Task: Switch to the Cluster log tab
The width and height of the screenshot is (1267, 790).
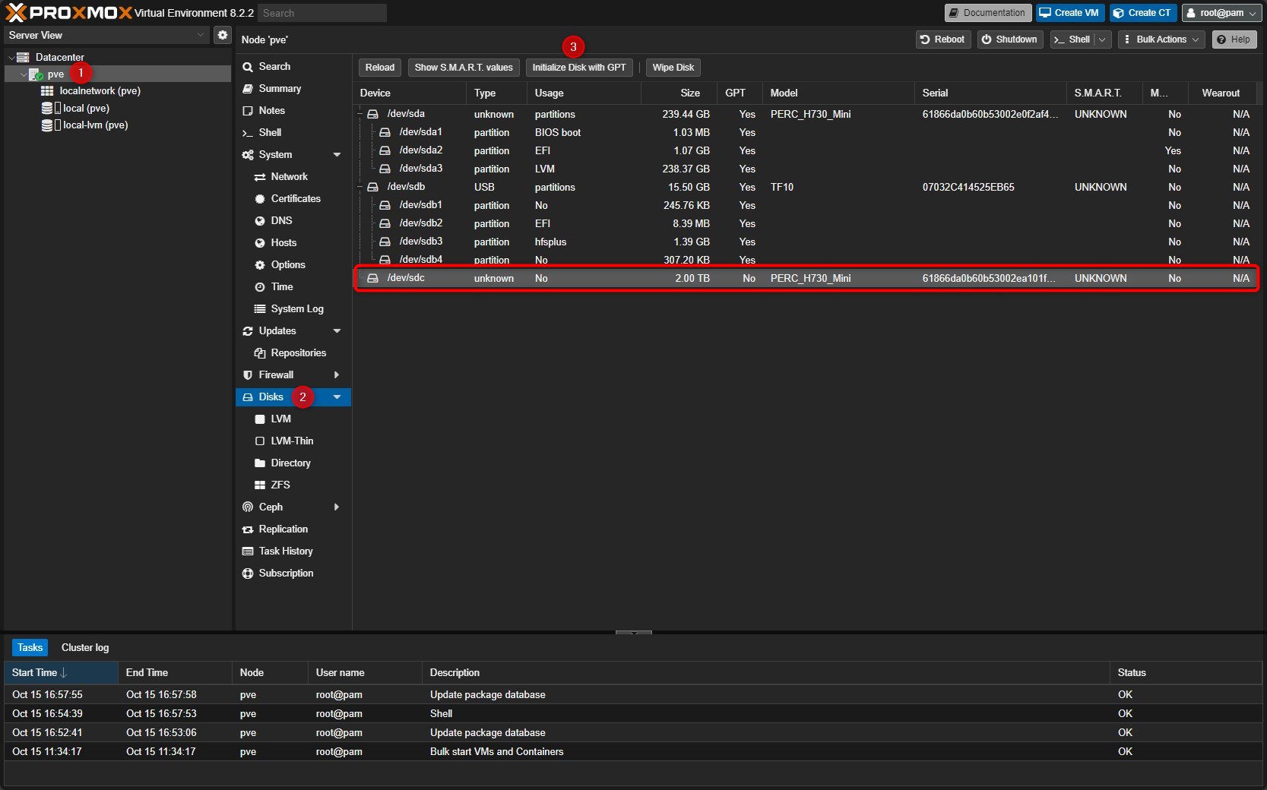Action: coord(85,648)
